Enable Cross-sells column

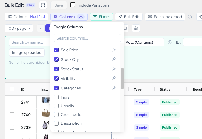pos(56,114)
